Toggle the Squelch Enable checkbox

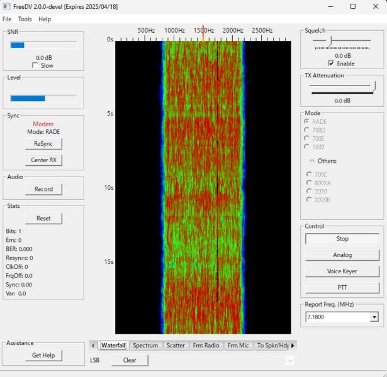click(332, 63)
